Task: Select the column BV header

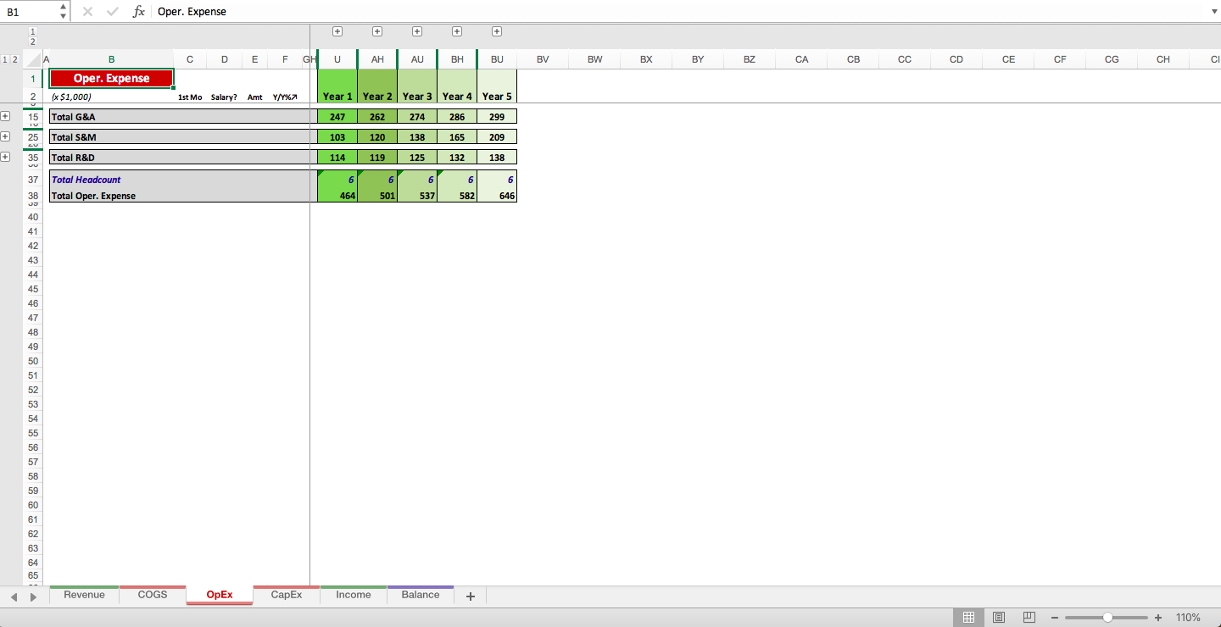Action: tap(543, 59)
